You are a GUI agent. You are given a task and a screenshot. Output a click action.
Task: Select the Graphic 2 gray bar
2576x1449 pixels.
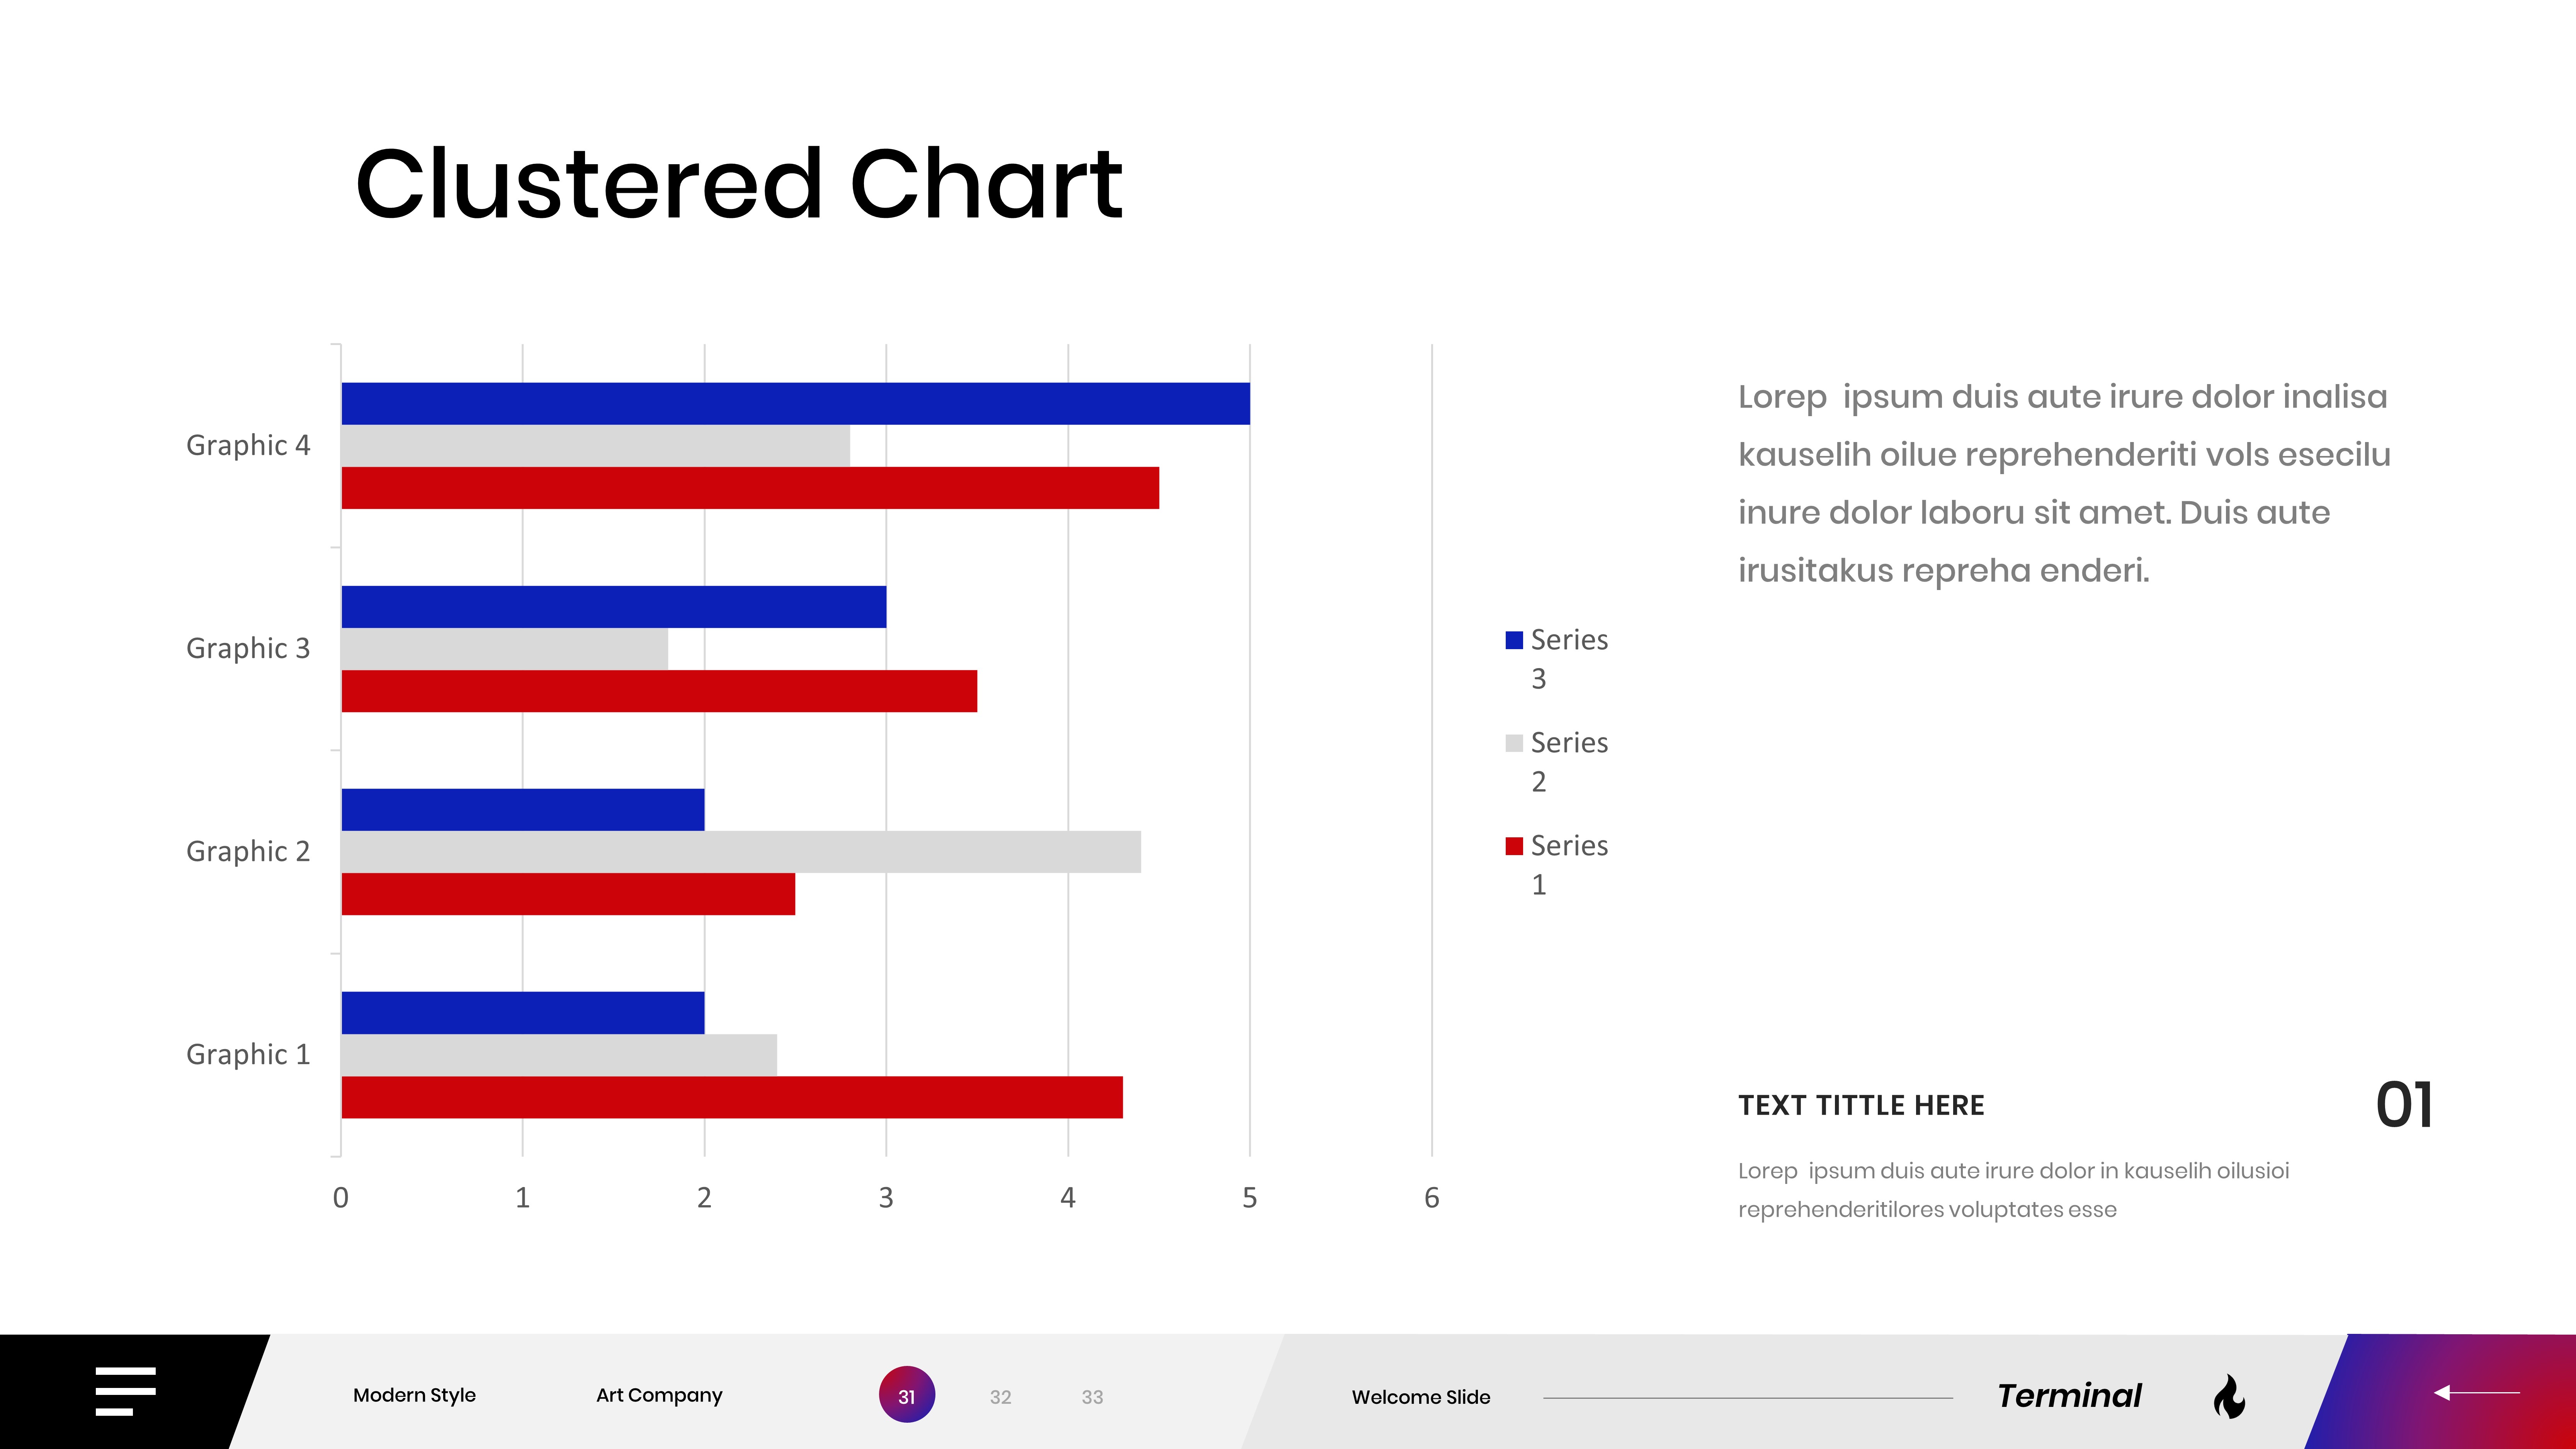click(740, 852)
